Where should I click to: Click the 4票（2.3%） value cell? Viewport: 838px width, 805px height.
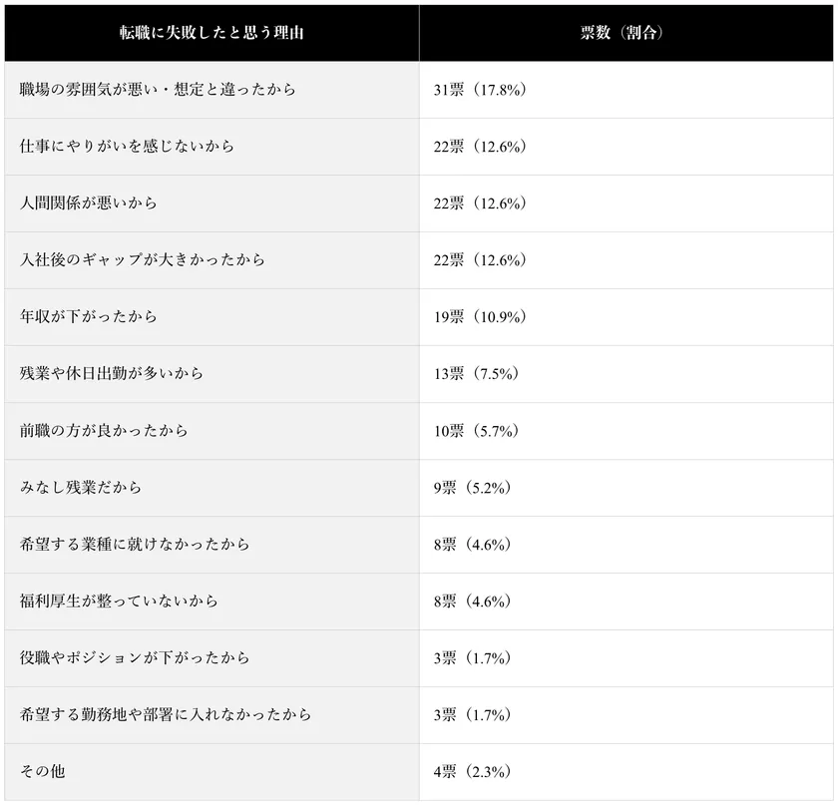pos(472,772)
